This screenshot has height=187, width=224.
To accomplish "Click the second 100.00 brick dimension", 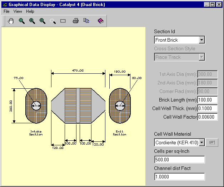I will pyautogui.click(x=85, y=143).
